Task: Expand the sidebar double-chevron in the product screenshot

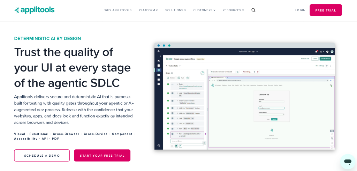Action: pyautogui.click(x=160, y=56)
